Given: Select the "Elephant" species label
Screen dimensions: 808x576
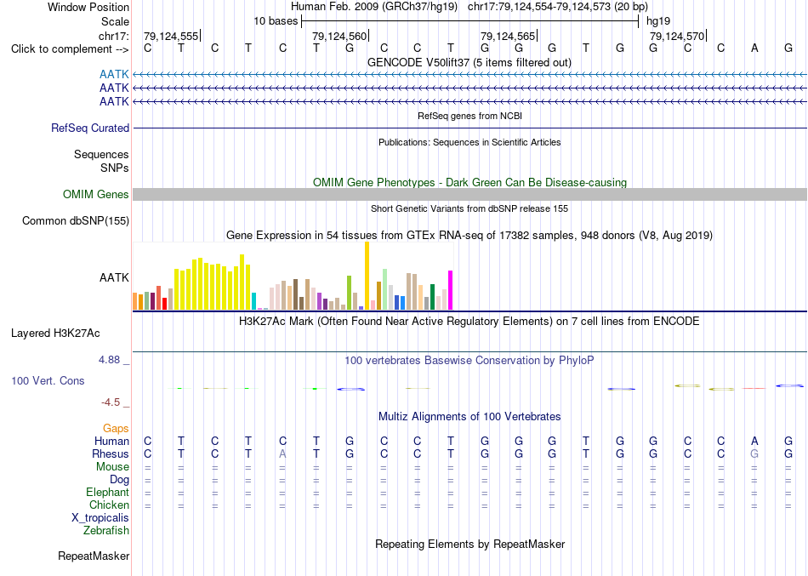Looking at the screenshot, I should click(107, 492).
